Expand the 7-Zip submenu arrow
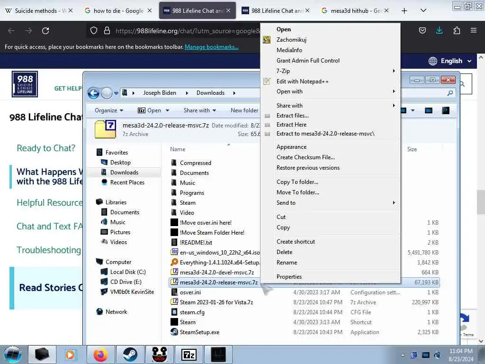This screenshot has width=485, height=364. pyautogui.click(x=394, y=71)
